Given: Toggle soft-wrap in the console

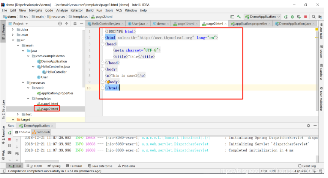Looking at the screenshot, I should 17,154.
